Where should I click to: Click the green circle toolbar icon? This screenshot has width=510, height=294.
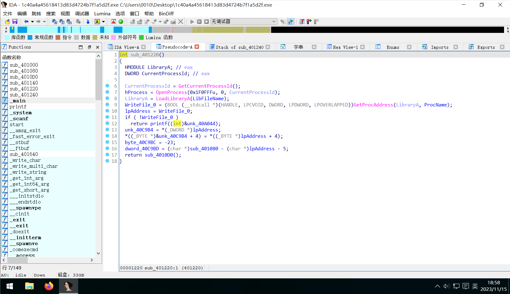pos(121,22)
